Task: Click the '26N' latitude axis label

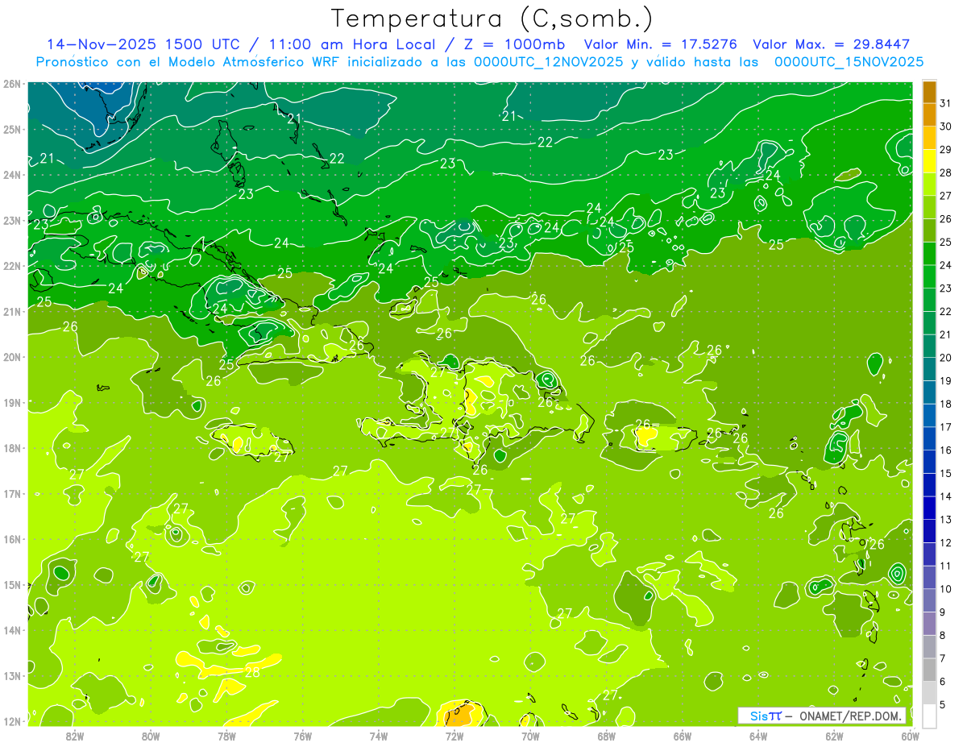Action: pyautogui.click(x=13, y=84)
